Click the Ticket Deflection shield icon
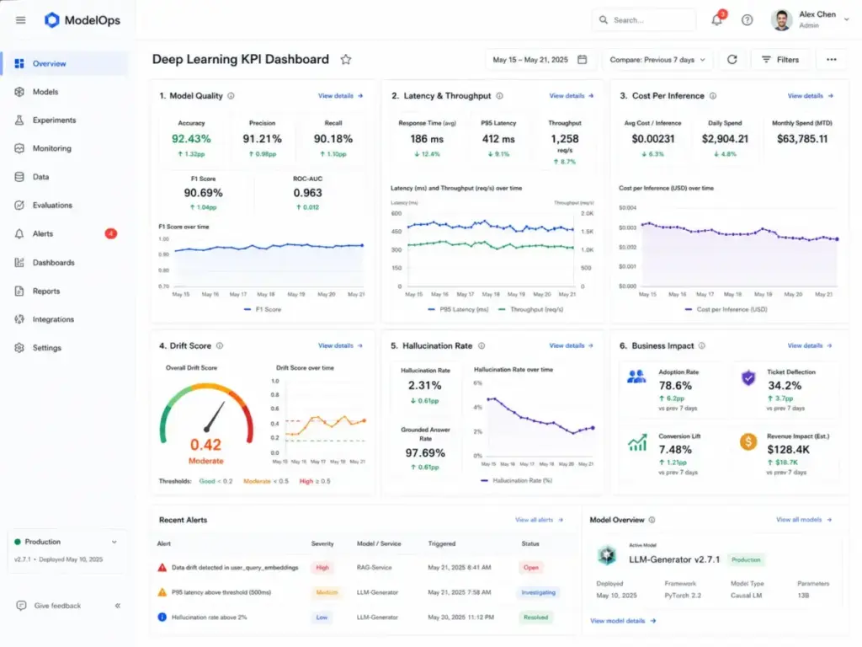This screenshot has width=862, height=647. click(x=748, y=378)
